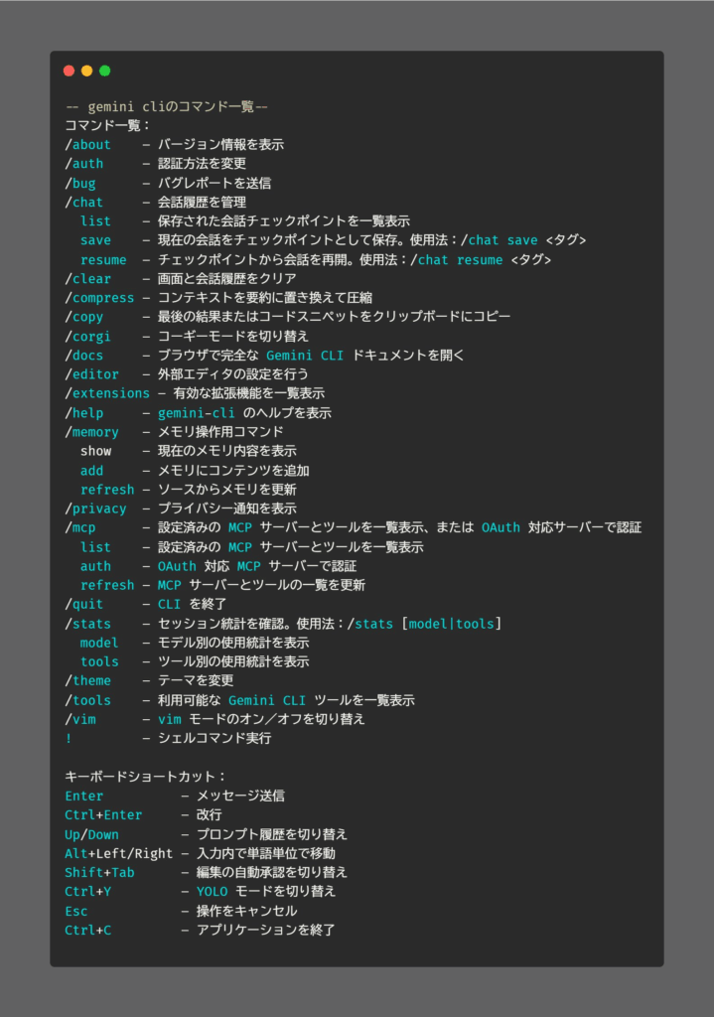Select the auth subcommand under /mcp
Viewport: 714px width, 1017px height.
point(95,565)
